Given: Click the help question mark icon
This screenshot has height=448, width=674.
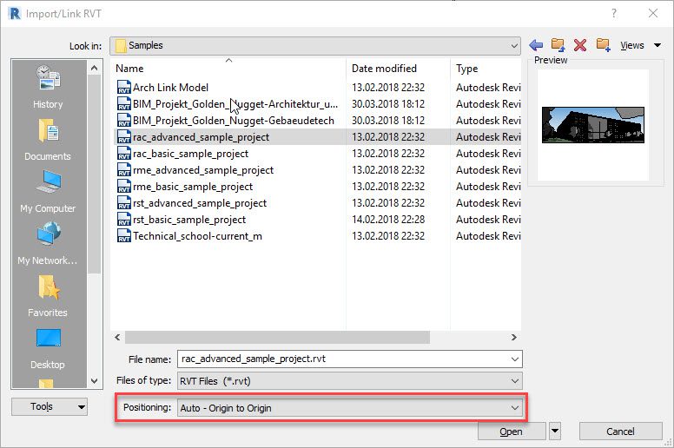Looking at the screenshot, I should [614, 13].
